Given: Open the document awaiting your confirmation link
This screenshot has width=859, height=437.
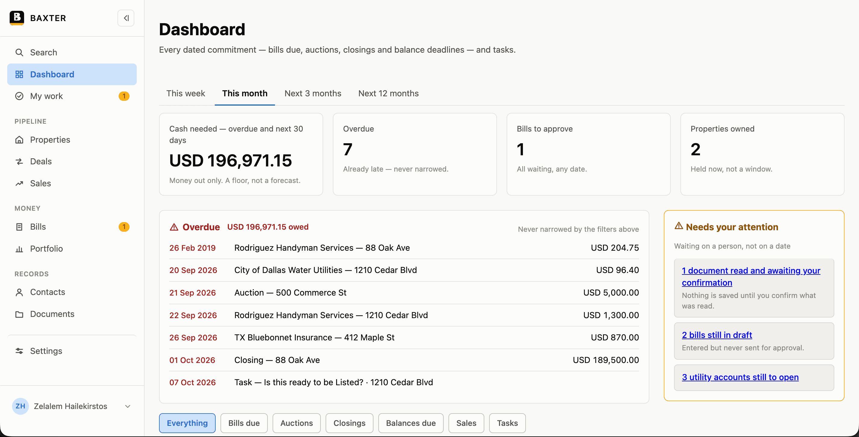Looking at the screenshot, I should [751, 276].
